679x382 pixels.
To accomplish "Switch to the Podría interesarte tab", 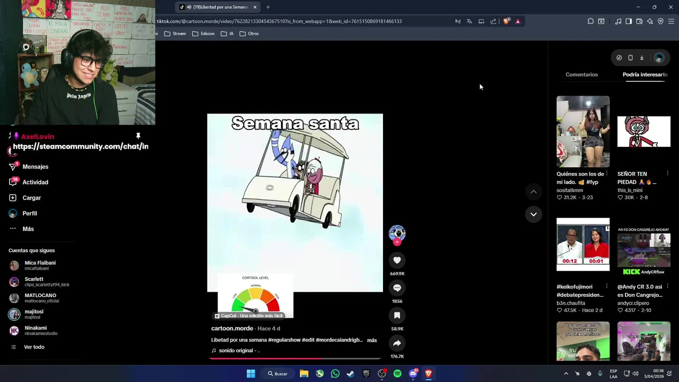I will 645,74.
